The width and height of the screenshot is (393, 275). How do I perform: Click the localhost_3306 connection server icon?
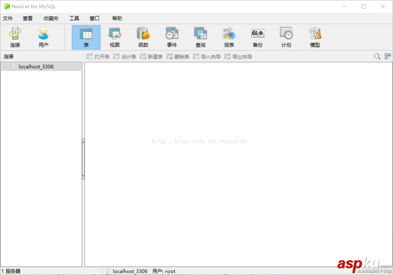[13, 67]
